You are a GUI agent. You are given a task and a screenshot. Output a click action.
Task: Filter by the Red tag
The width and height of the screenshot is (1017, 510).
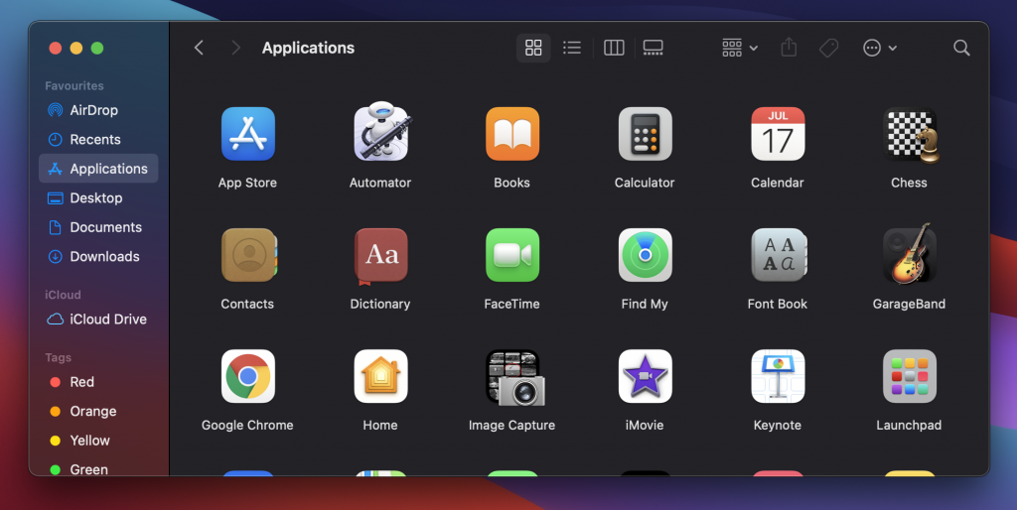point(98,382)
